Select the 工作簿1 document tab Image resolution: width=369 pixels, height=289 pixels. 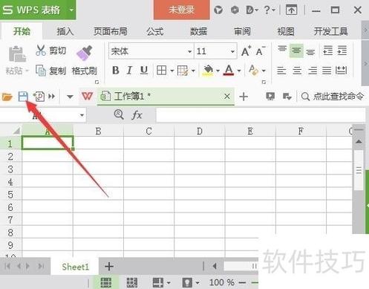[x=166, y=97]
